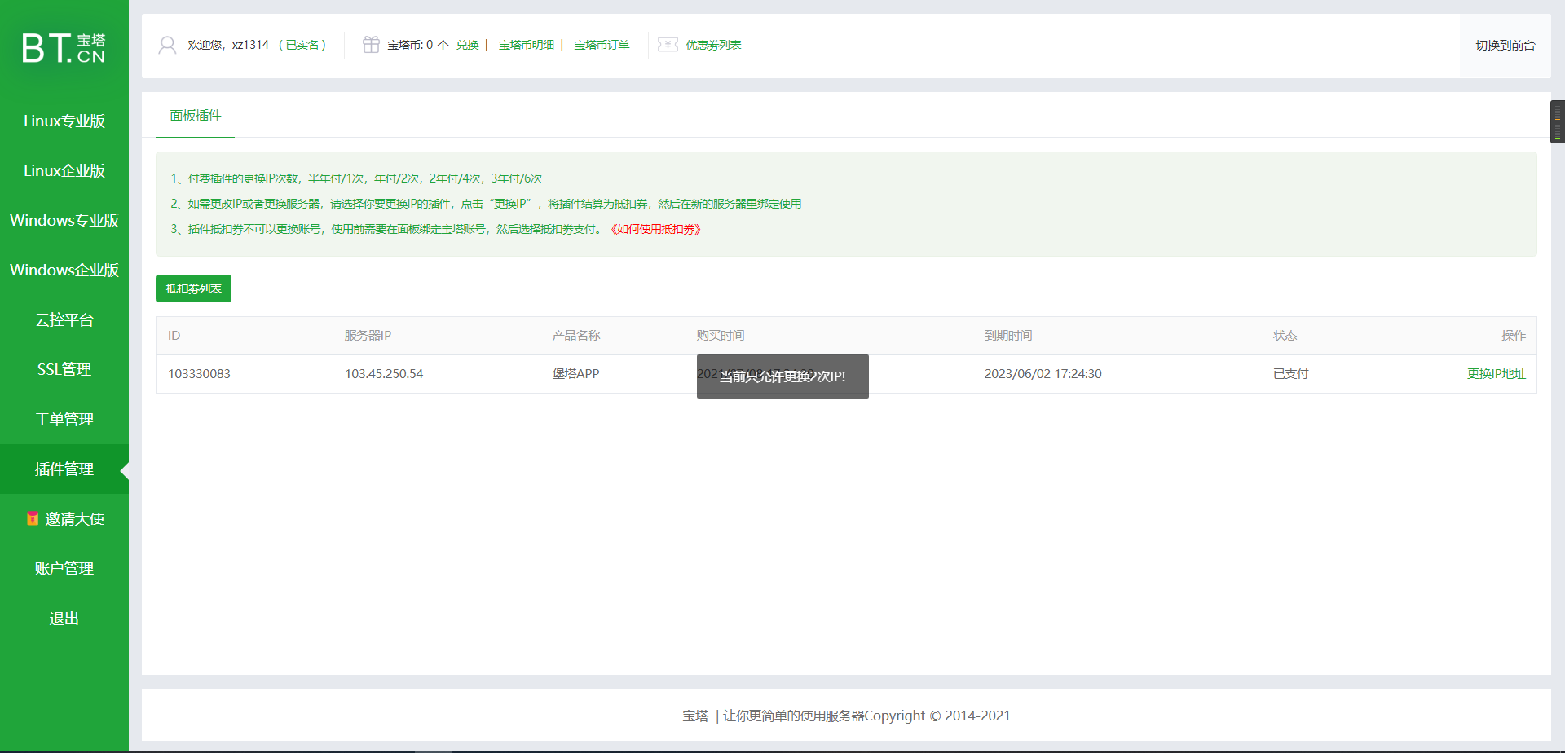Click the 状态 column header
Image resolution: width=1565 pixels, height=753 pixels.
(x=1285, y=335)
